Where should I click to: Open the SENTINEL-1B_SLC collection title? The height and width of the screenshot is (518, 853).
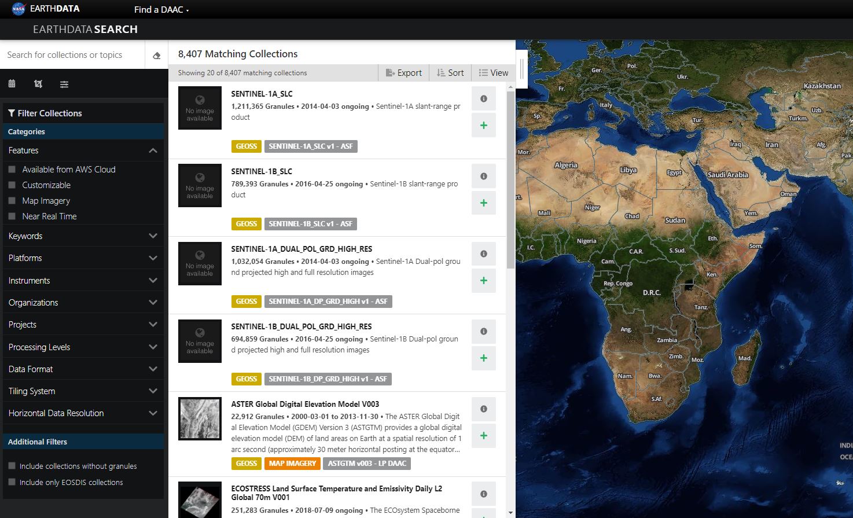pos(262,171)
